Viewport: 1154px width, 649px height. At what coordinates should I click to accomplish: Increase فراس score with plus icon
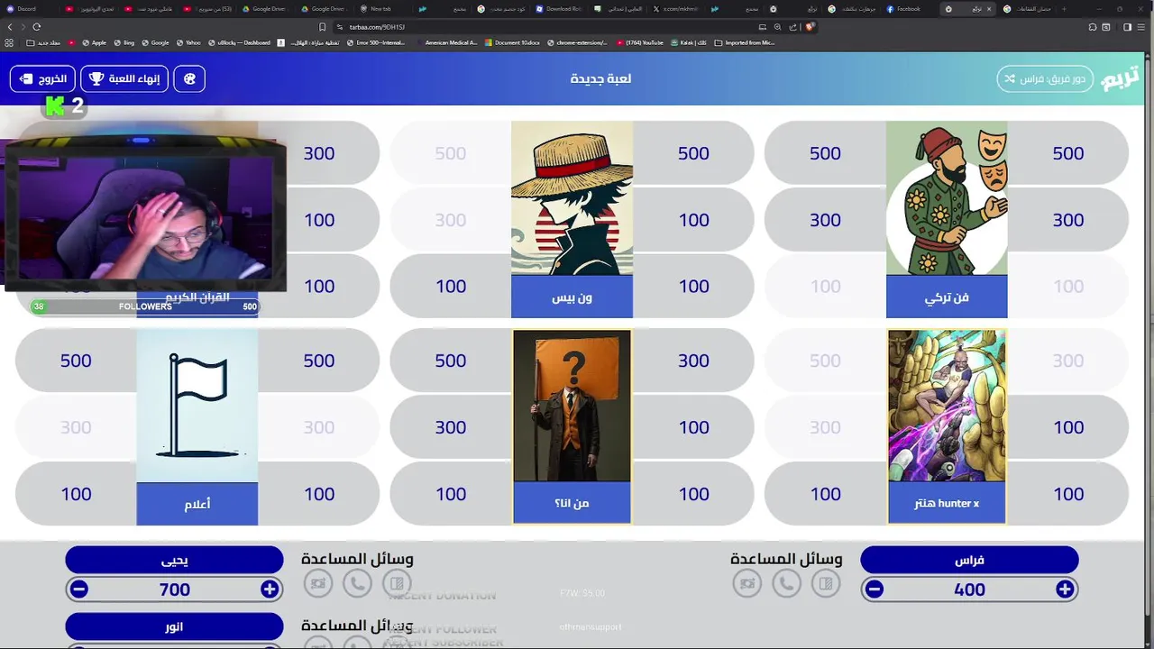[x=1065, y=590]
